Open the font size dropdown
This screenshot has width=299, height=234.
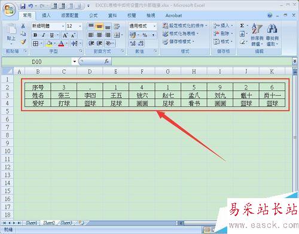(80, 26)
